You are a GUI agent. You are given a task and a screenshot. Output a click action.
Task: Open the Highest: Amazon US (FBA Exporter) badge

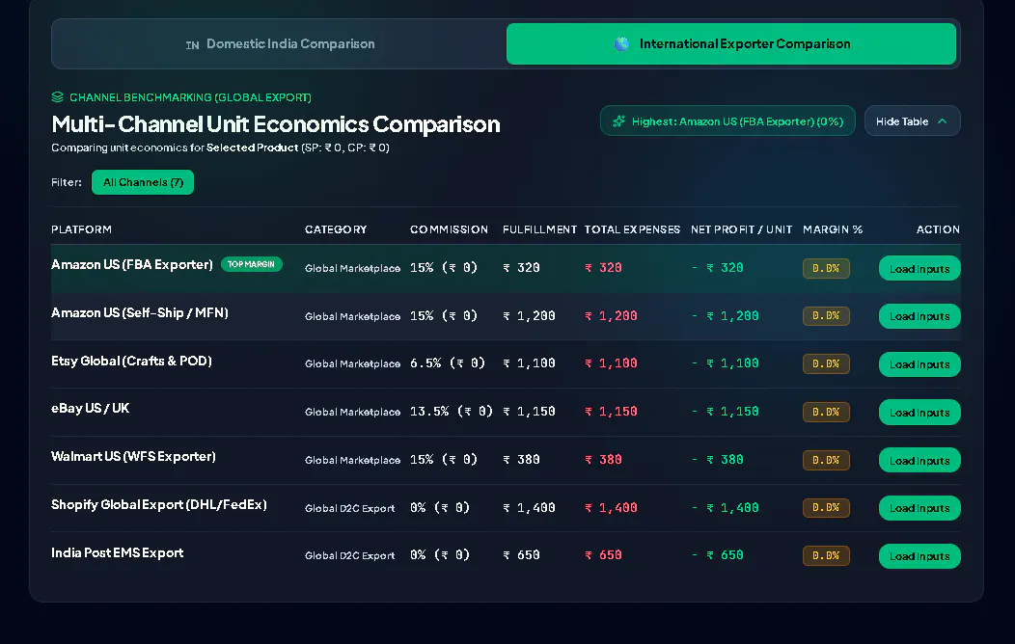[x=727, y=121]
